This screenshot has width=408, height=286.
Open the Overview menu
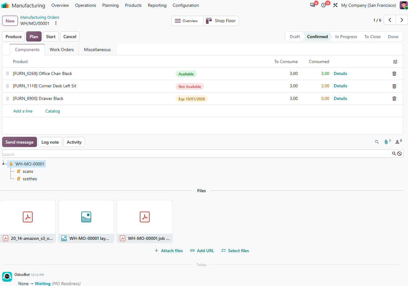coord(60,5)
